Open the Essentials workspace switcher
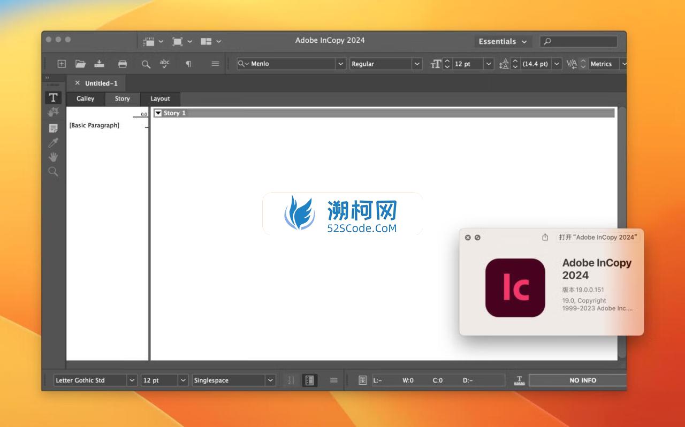 (x=503, y=41)
